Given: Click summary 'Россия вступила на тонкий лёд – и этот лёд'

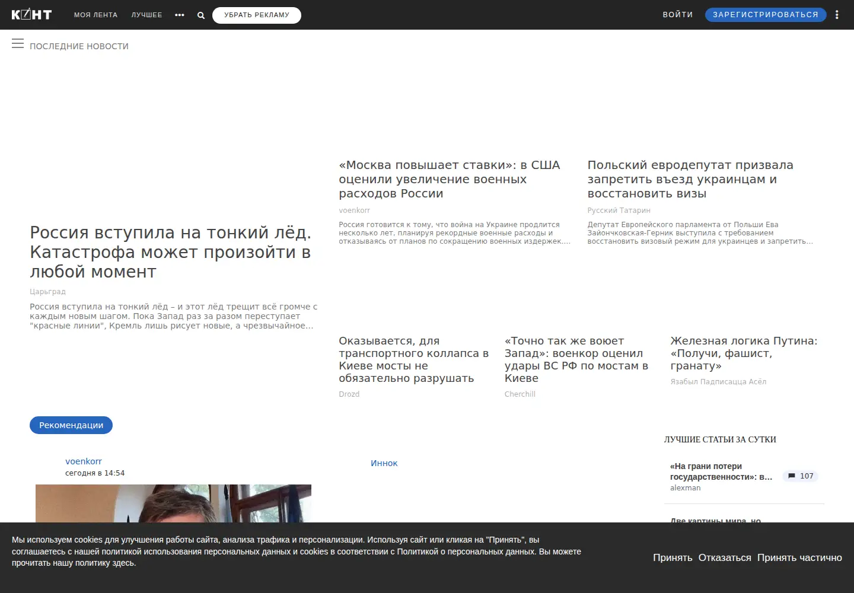Looking at the screenshot, I should point(174,316).
